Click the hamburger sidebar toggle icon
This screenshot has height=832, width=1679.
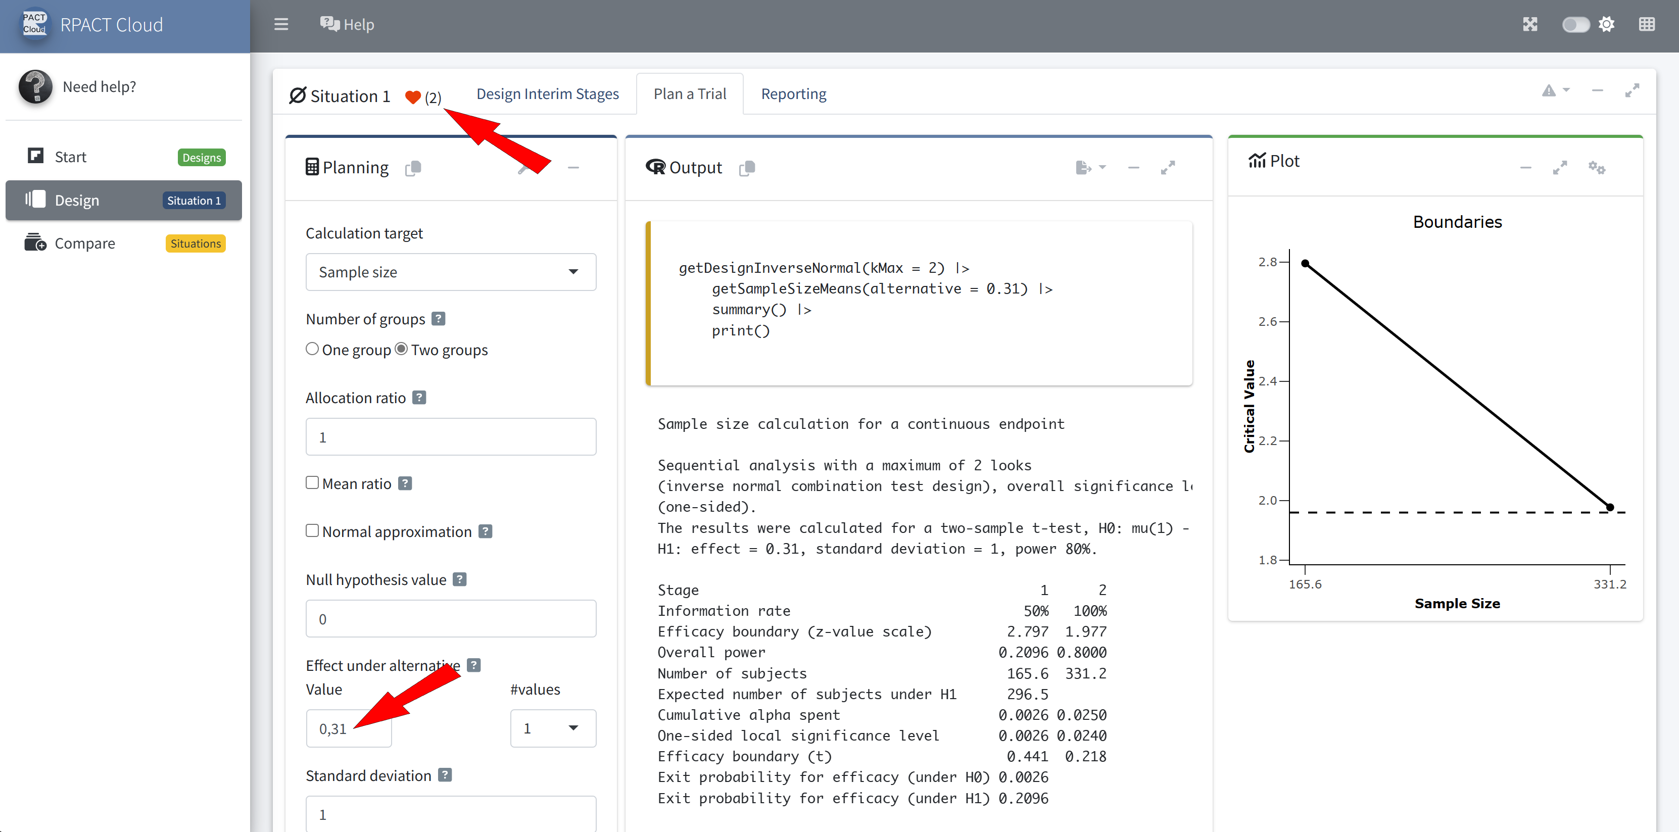(x=281, y=25)
